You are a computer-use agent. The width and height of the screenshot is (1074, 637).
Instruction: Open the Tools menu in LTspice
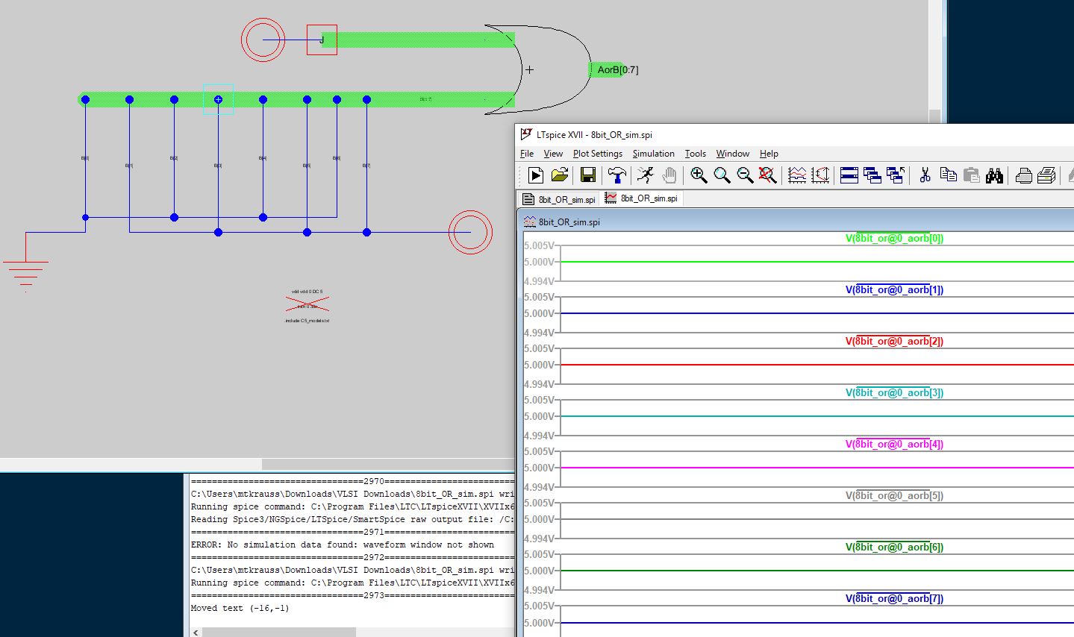coord(695,154)
